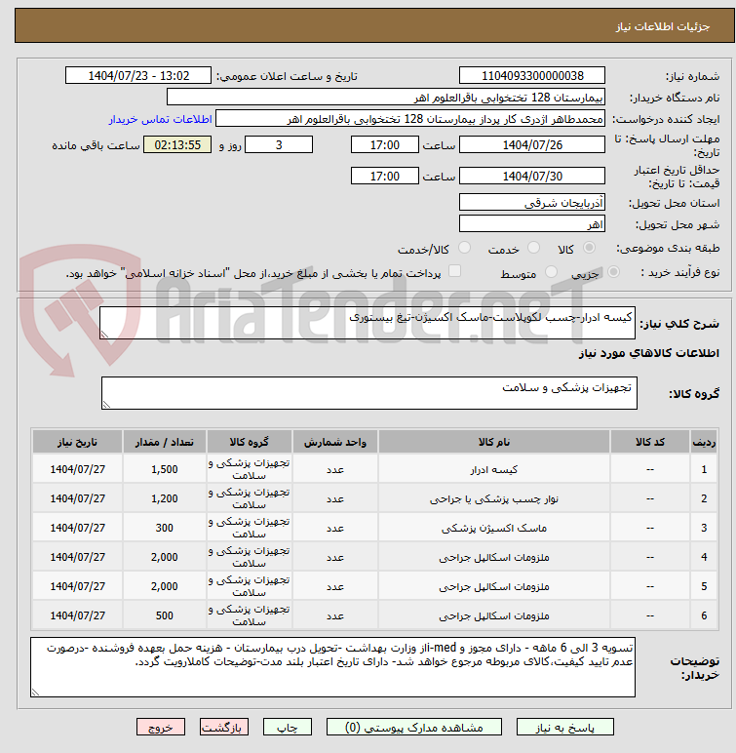Click the price validity hour 17:00 field

click(x=384, y=176)
